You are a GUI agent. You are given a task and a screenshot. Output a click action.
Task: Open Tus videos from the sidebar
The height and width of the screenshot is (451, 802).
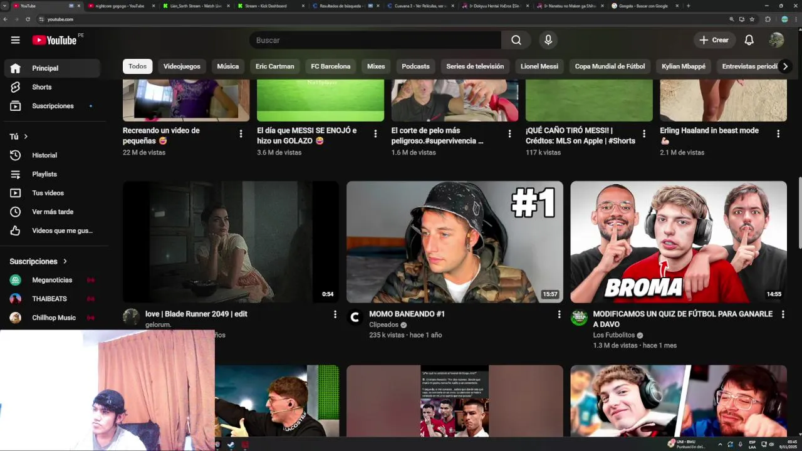coord(51,193)
